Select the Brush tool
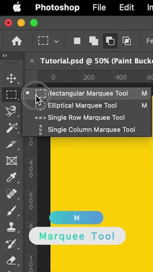 (11, 210)
